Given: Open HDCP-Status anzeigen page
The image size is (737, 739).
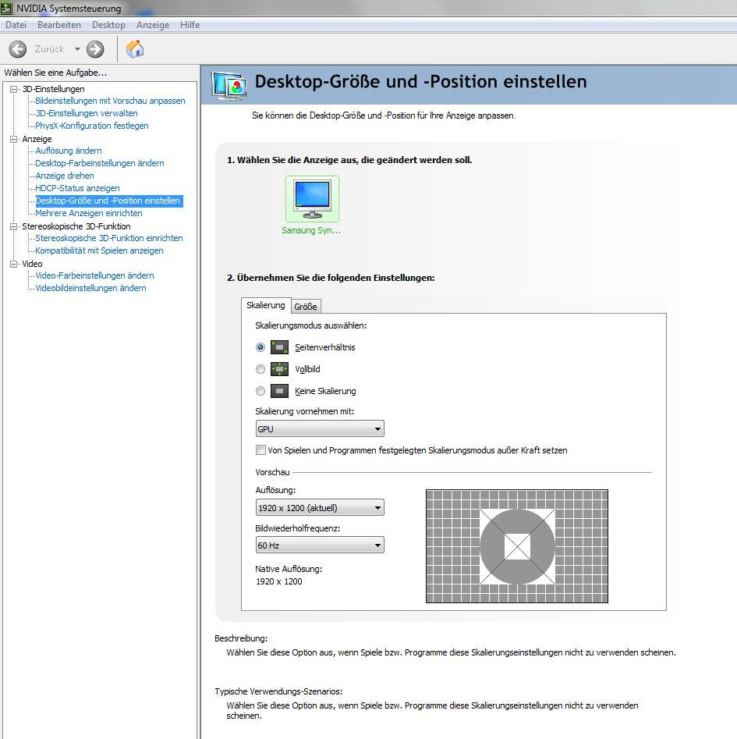Looking at the screenshot, I should pos(78,188).
